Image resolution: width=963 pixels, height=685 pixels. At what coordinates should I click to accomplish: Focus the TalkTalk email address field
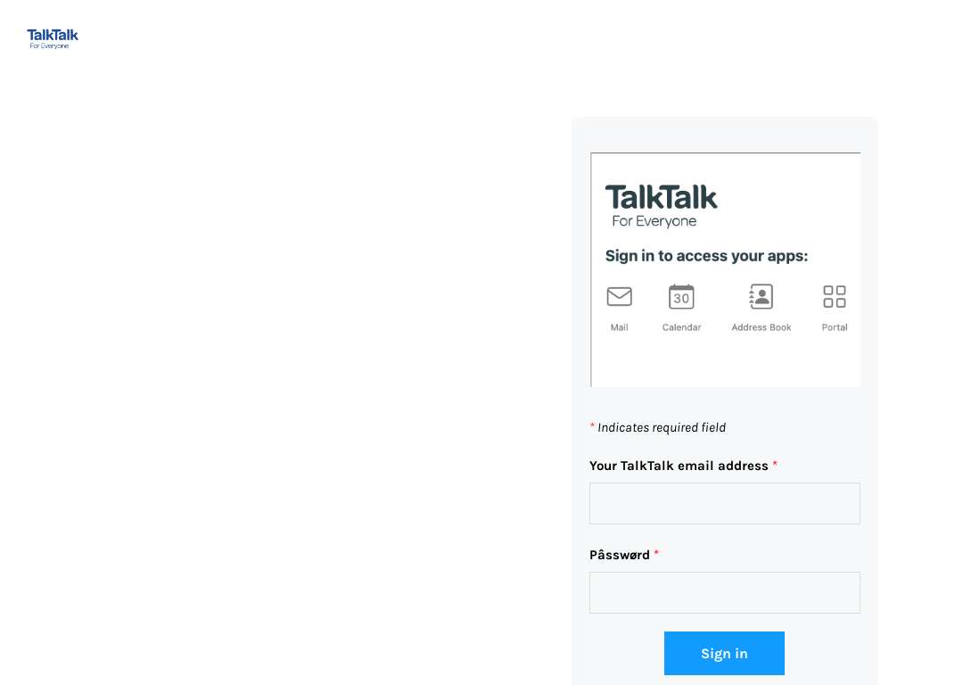point(725,503)
